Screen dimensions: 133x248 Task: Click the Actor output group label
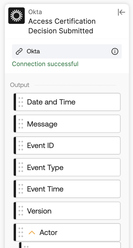point(48,232)
